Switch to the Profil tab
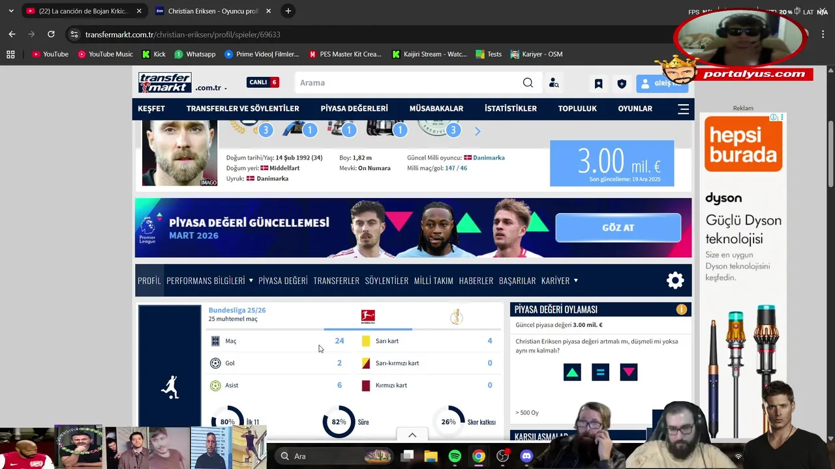The image size is (835, 469). (149, 281)
